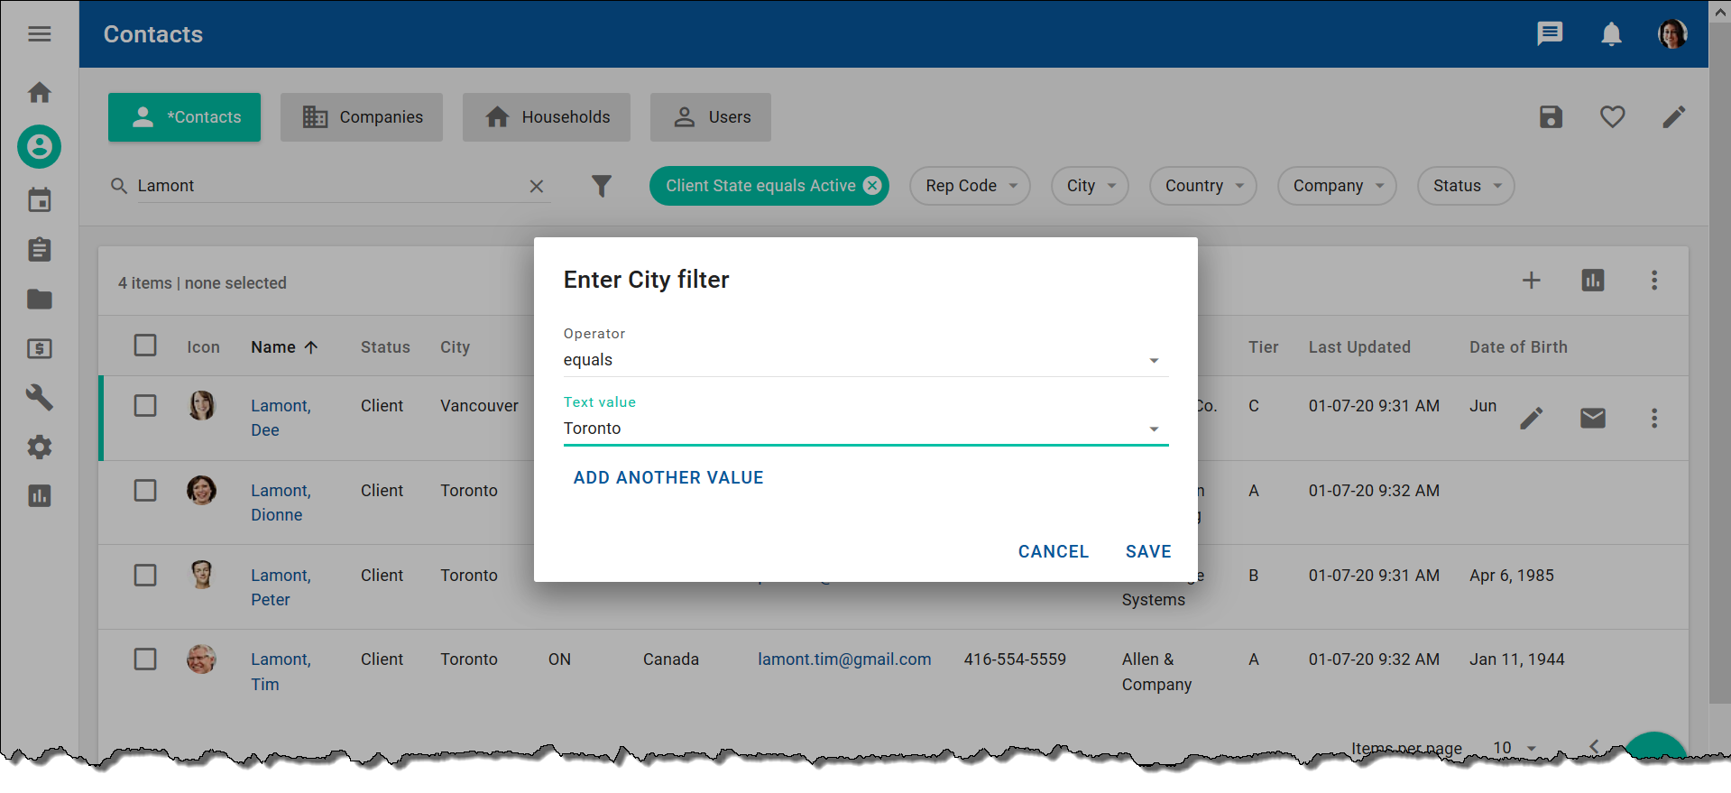Remove the Client State equals Active filter
1731x793 pixels.
(x=872, y=185)
